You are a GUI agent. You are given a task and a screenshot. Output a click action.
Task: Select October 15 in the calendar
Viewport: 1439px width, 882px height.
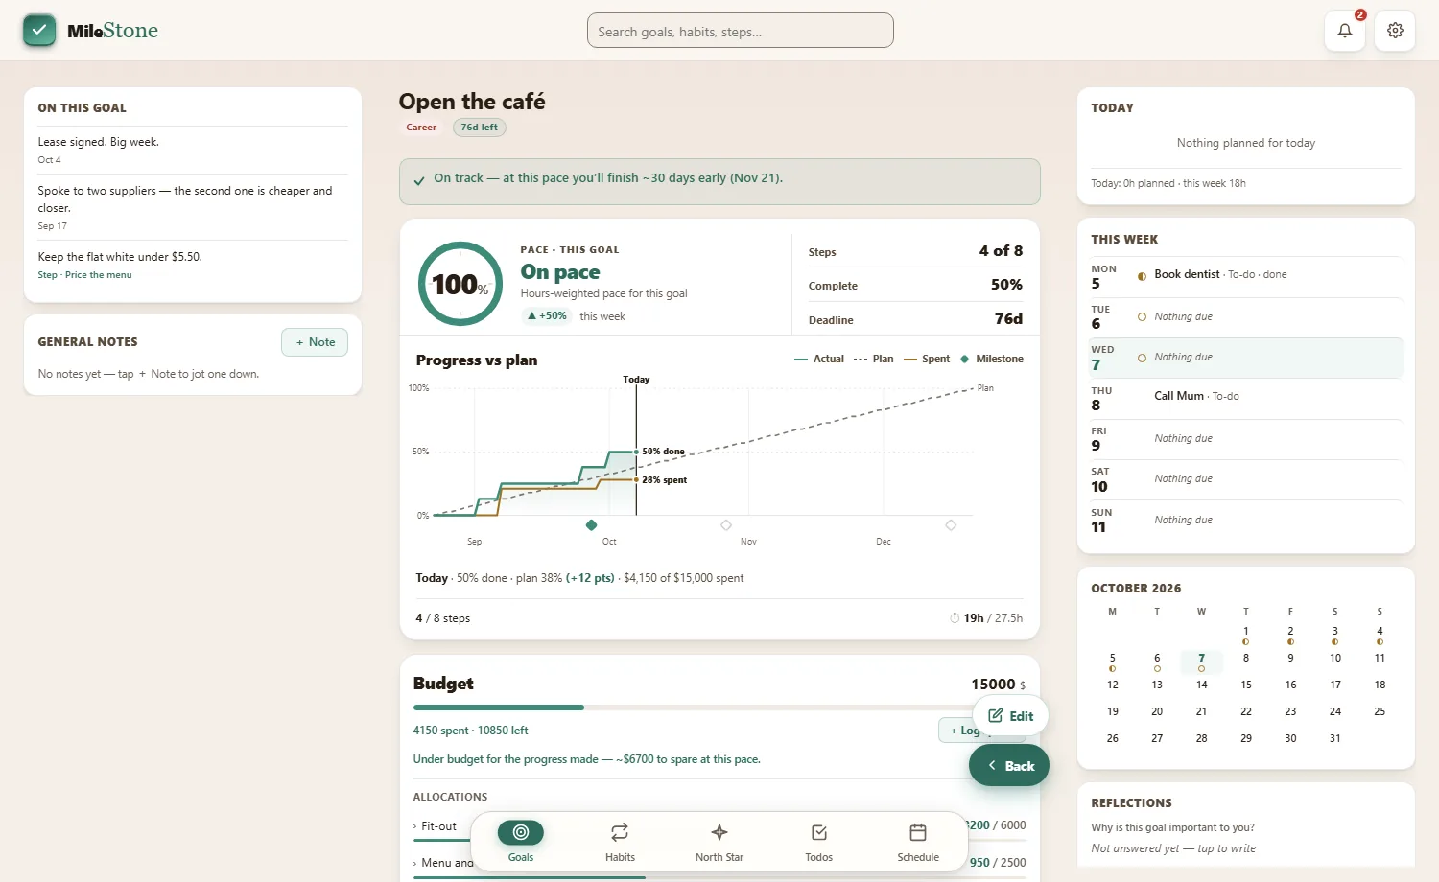coord(1245,685)
